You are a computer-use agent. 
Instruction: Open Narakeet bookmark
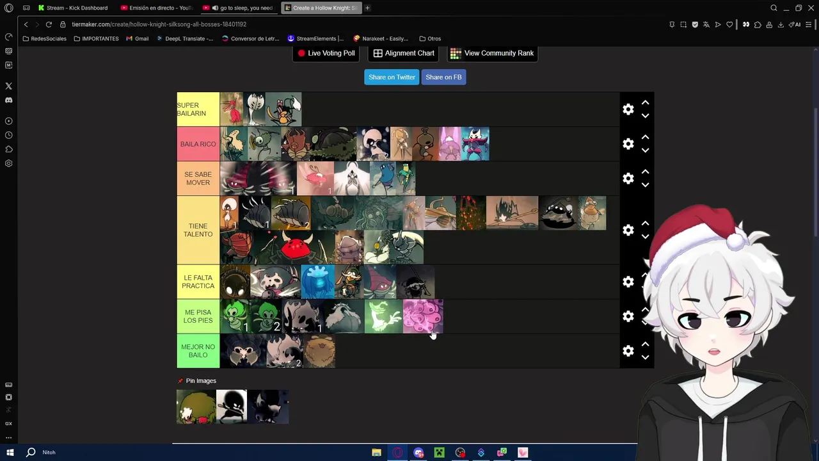381,38
